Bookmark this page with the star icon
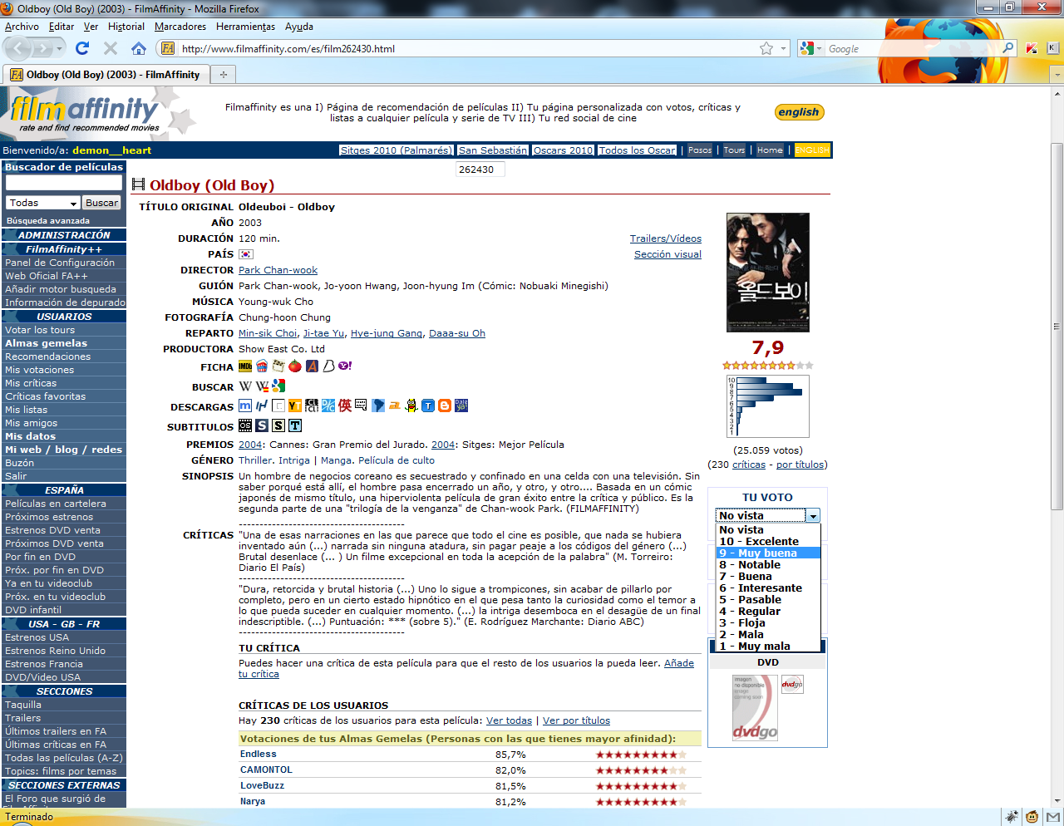 coord(766,49)
